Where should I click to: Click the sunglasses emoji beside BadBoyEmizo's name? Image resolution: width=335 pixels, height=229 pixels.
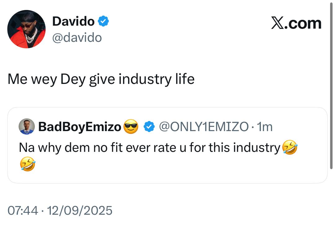tap(130, 126)
